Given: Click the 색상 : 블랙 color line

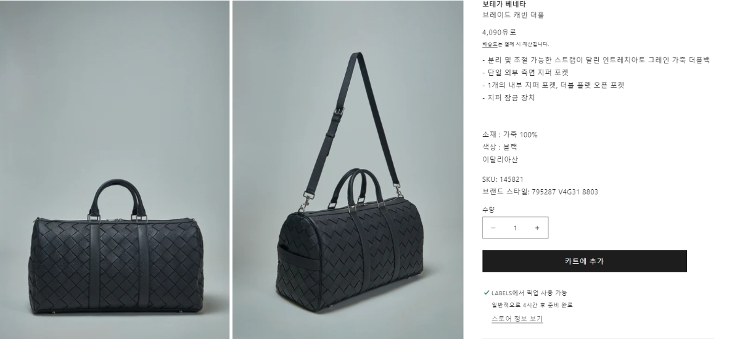Looking at the screenshot, I should 499,147.
